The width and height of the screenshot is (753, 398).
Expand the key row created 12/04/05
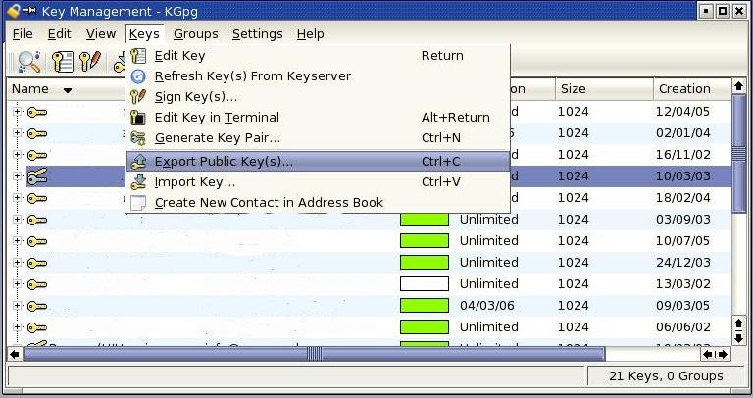[x=17, y=112]
